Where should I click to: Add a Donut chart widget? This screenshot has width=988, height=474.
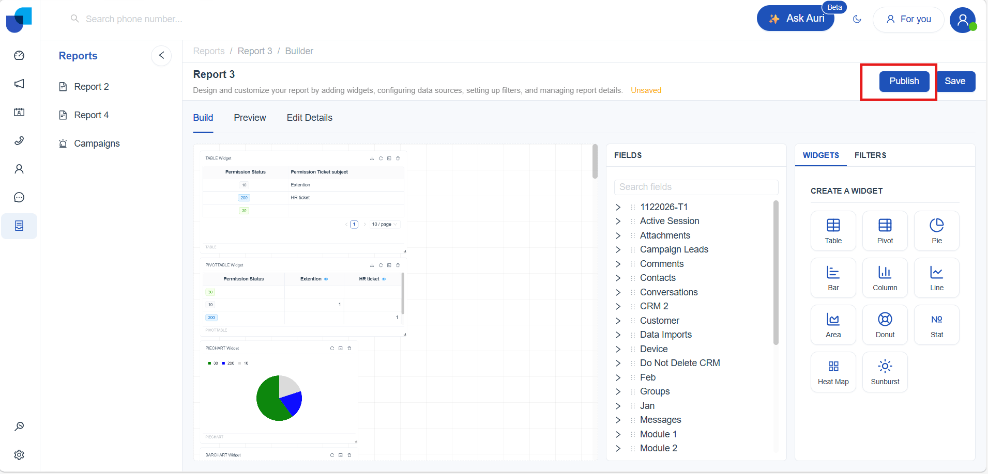[885, 324]
